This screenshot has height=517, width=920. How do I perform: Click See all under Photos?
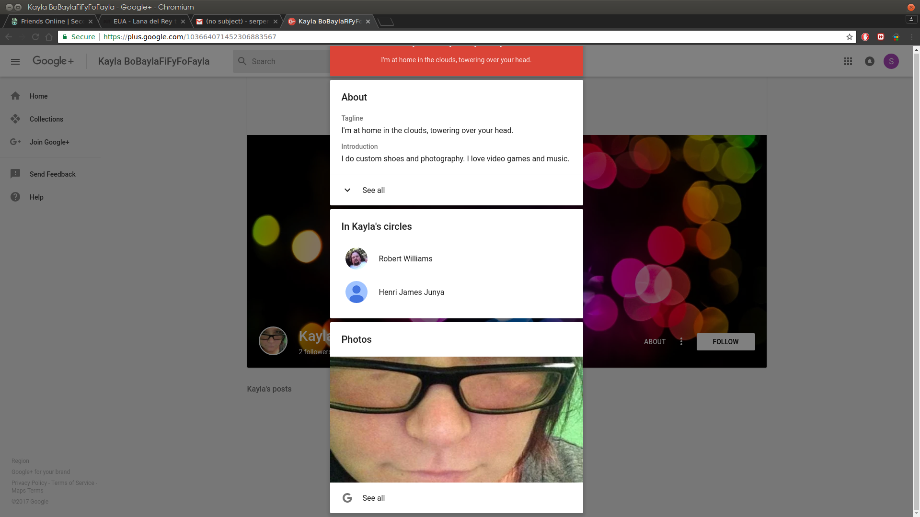pyautogui.click(x=373, y=498)
